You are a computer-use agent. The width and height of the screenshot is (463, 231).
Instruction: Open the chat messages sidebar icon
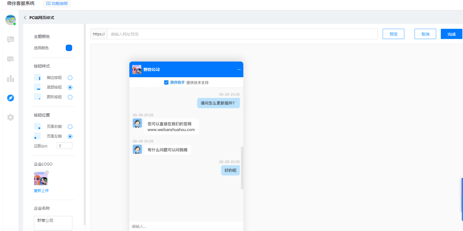coord(11,40)
